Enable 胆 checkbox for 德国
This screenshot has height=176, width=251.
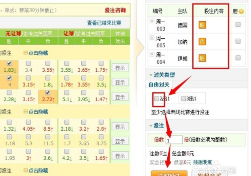pyautogui.click(x=238, y=25)
